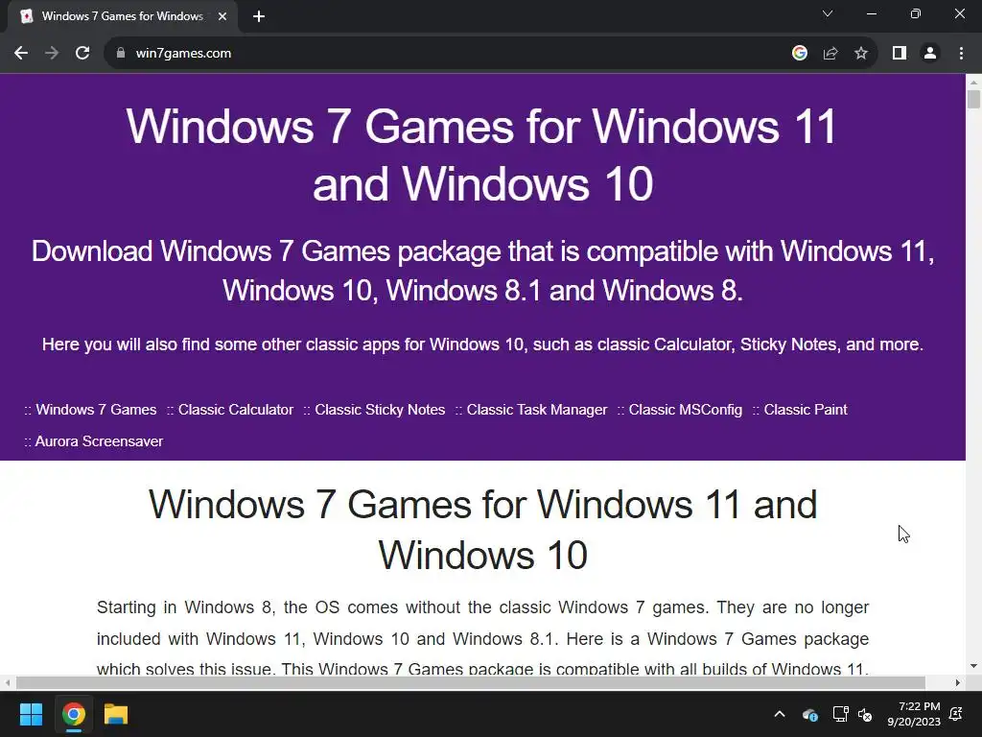Viewport: 982px width, 737px height.
Task: Click the forward navigation arrow
Action: click(x=52, y=54)
